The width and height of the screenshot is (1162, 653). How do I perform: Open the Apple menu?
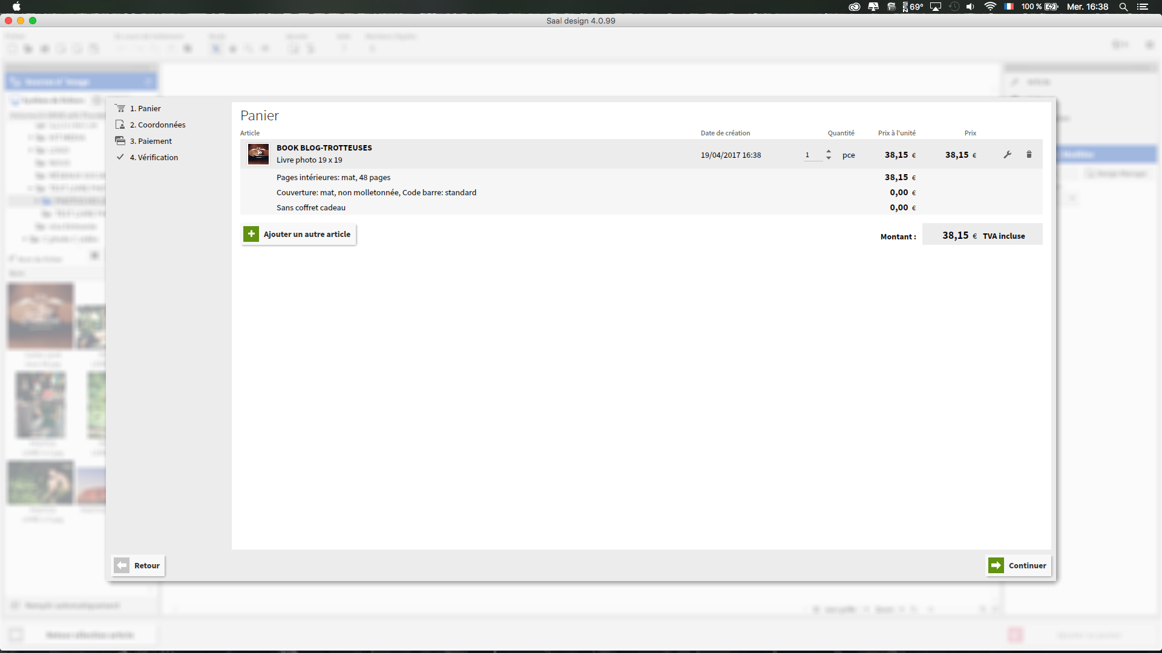click(17, 7)
